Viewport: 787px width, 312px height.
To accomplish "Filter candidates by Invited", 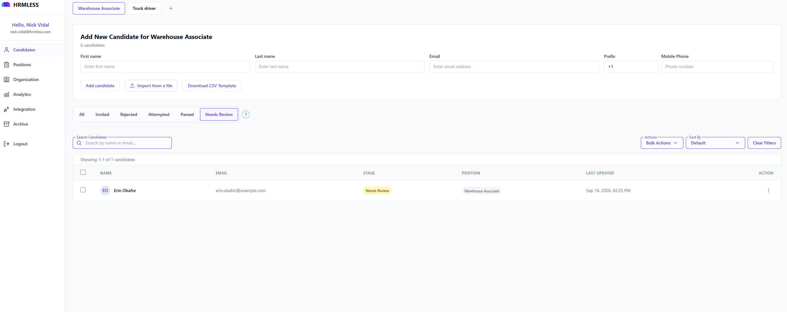I will coord(102,114).
